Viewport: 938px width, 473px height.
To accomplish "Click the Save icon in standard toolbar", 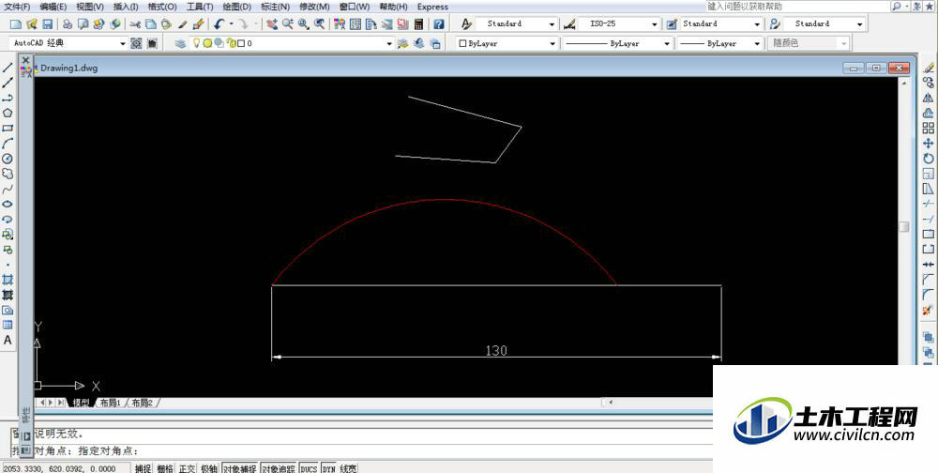I will pyautogui.click(x=47, y=24).
